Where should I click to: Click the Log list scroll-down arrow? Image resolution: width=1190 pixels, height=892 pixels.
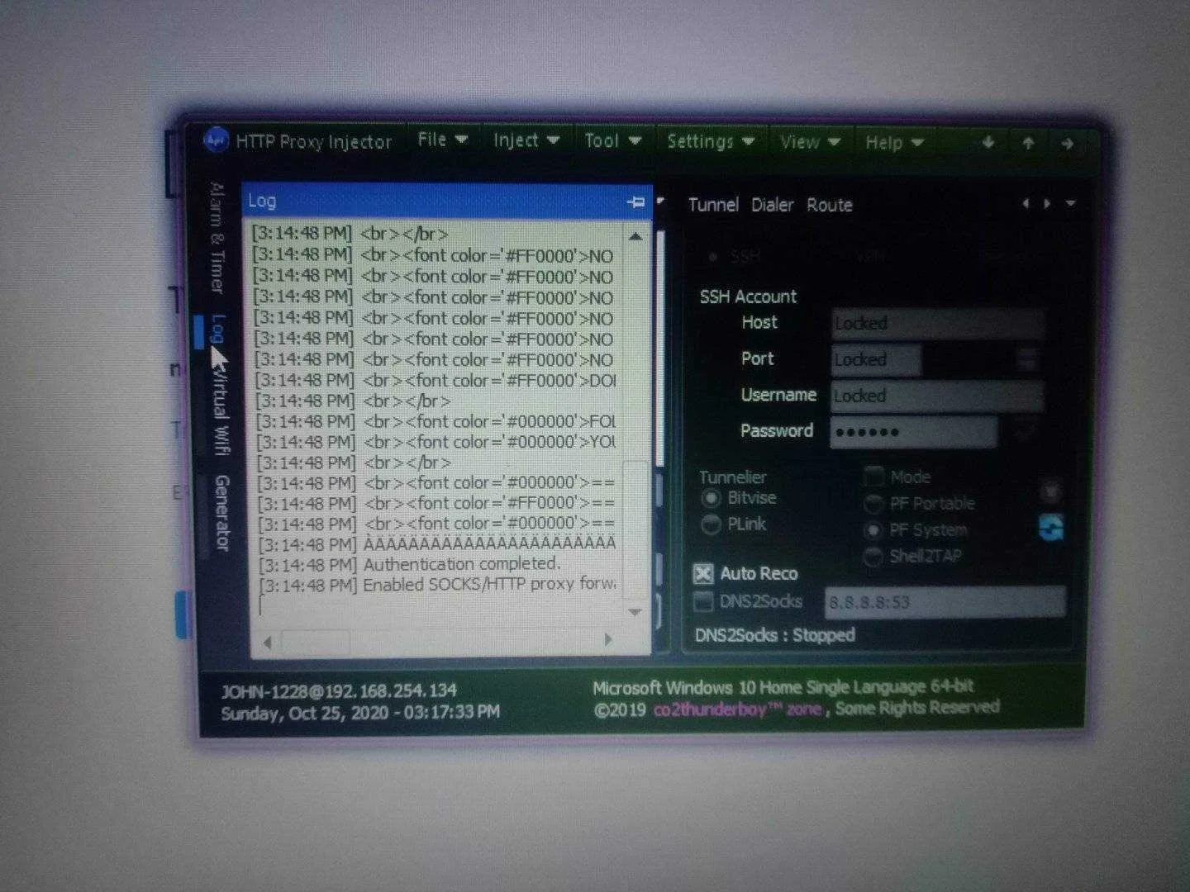coord(635,612)
